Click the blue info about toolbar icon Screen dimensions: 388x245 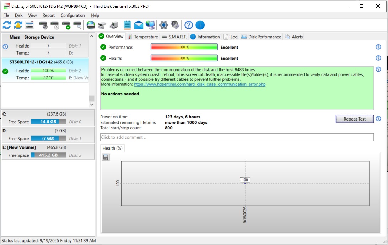200,25
